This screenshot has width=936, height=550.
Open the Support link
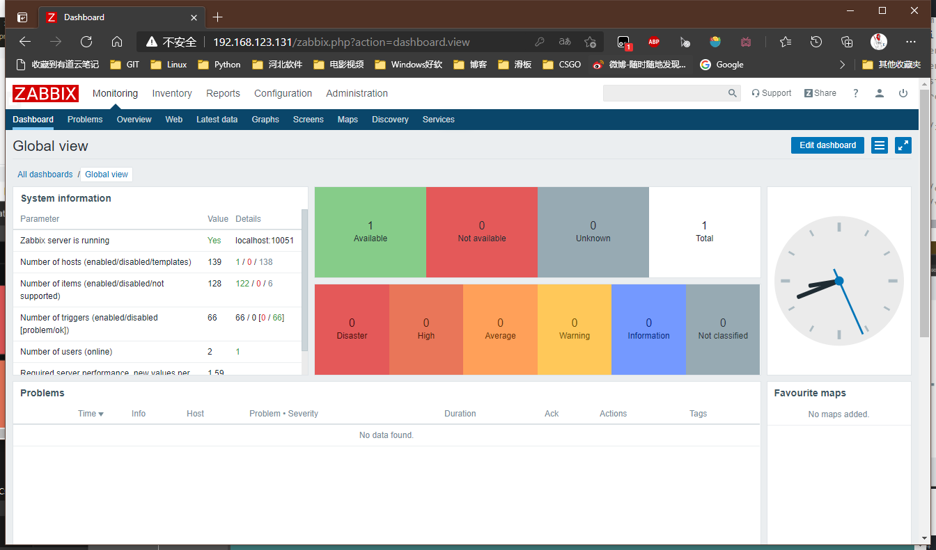click(x=772, y=93)
